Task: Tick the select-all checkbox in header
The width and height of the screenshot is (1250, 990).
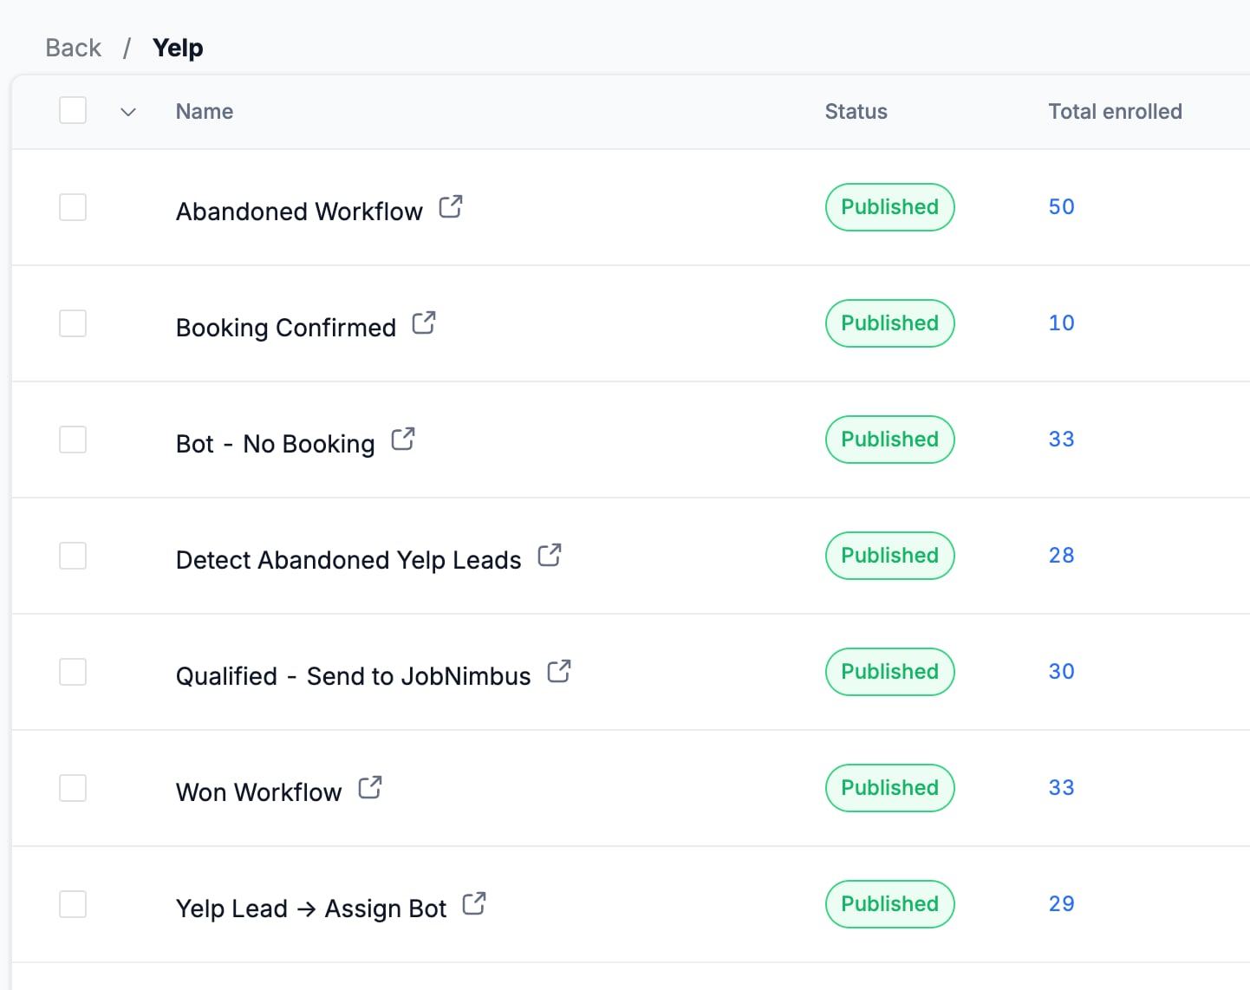Action: (73, 110)
